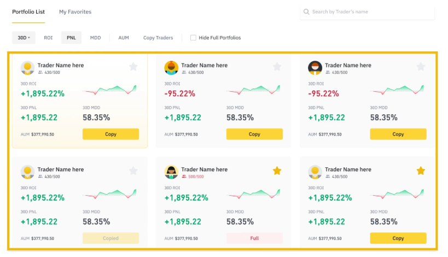Star the bottom-left trader card
Screen dimensions: 448x257
pos(133,171)
